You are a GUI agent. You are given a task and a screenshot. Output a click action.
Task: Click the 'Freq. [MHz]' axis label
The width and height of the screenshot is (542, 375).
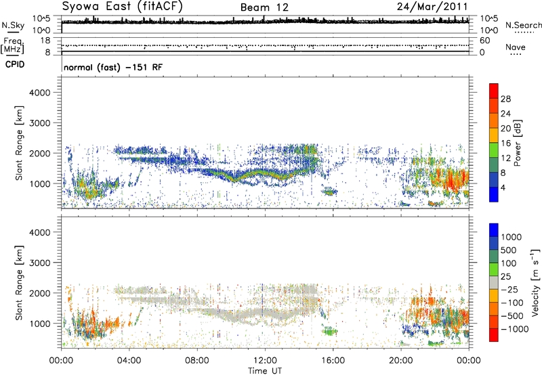pos(12,46)
